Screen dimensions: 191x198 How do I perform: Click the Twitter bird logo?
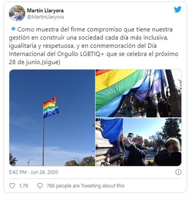pyautogui.click(x=177, y=10)
